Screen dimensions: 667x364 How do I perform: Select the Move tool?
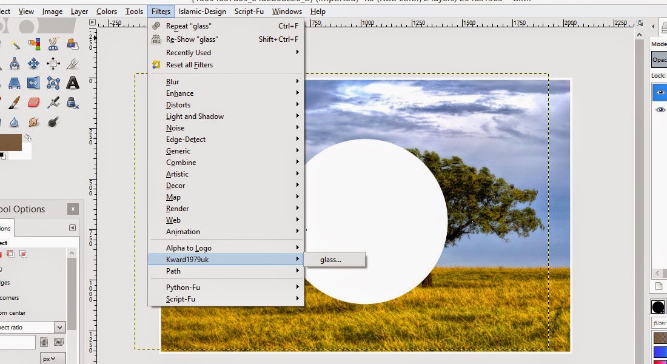[x=33, y=64]
